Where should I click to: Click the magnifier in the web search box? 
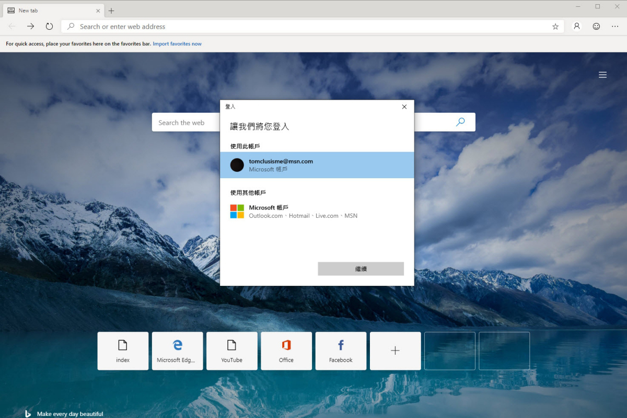460,122
